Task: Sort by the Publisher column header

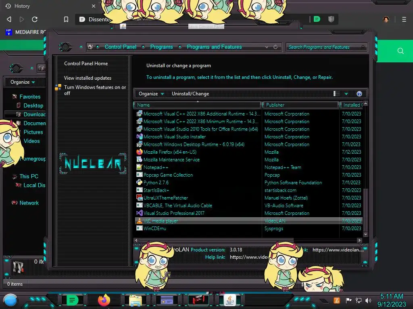Action: (300, 105)
